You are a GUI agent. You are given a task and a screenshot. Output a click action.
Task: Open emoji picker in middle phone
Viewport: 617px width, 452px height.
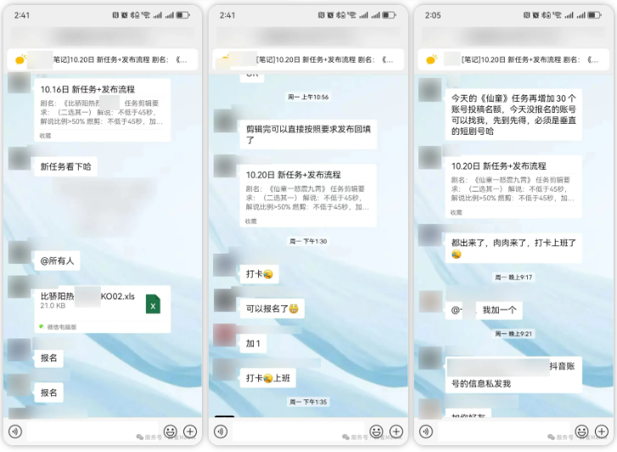click(376, 431)
